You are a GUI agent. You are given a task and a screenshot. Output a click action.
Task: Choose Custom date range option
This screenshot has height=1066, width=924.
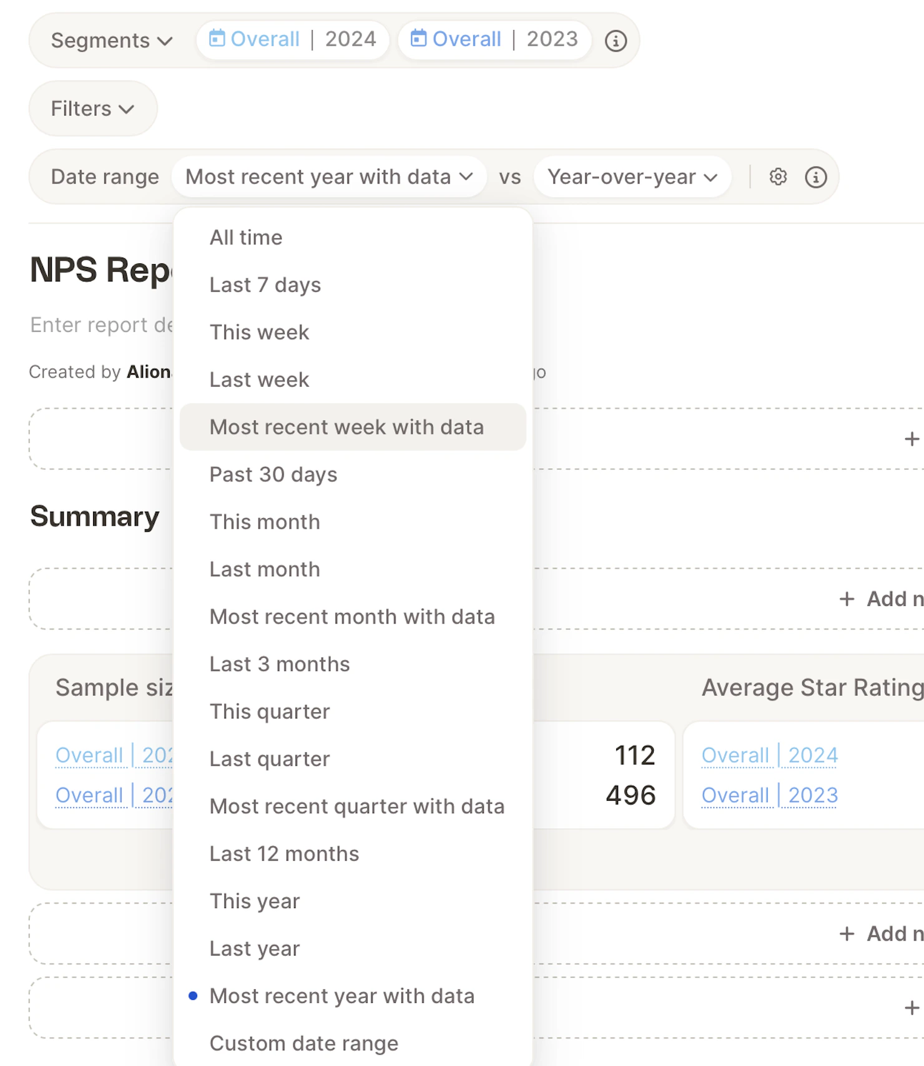353,1044
